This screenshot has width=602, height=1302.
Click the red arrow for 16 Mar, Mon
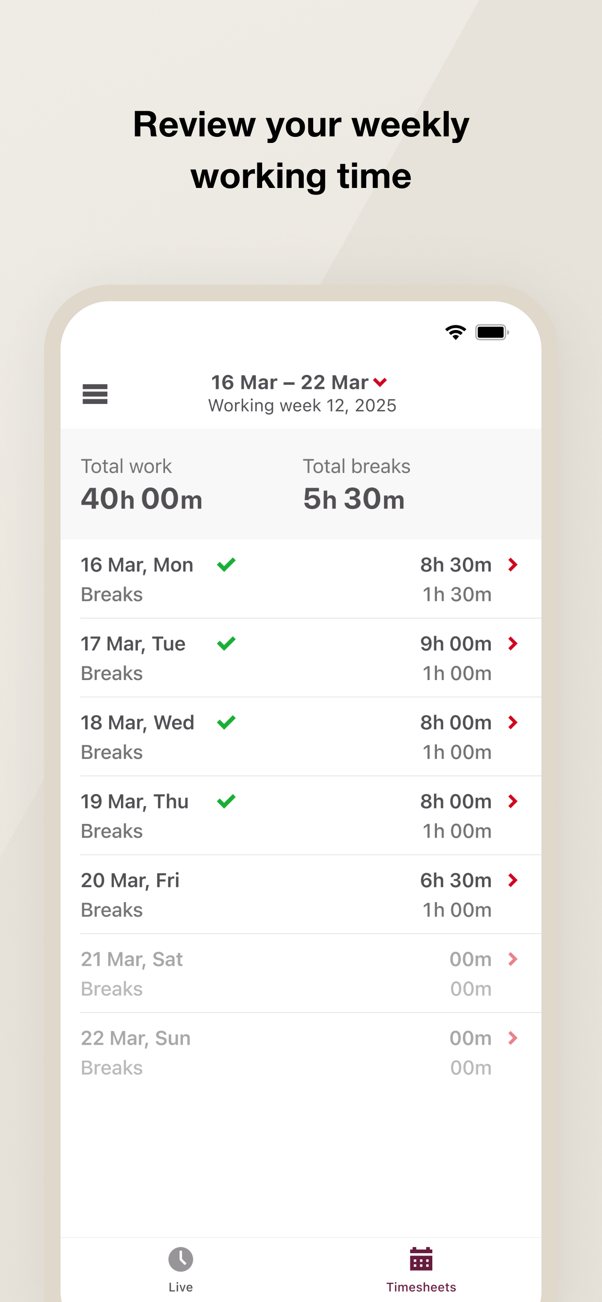pos(512,565)
